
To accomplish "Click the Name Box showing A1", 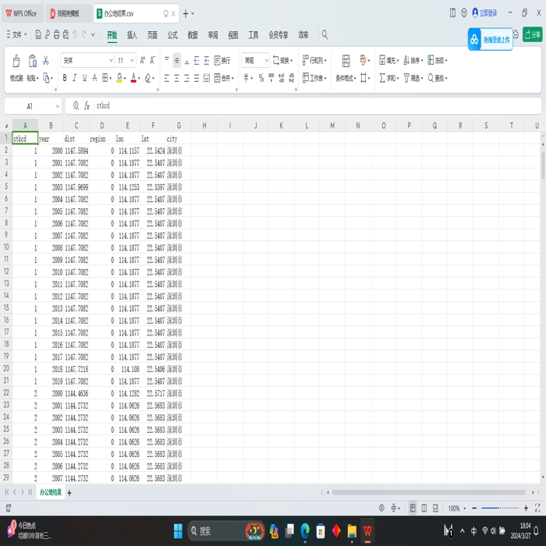I will 33,106.
